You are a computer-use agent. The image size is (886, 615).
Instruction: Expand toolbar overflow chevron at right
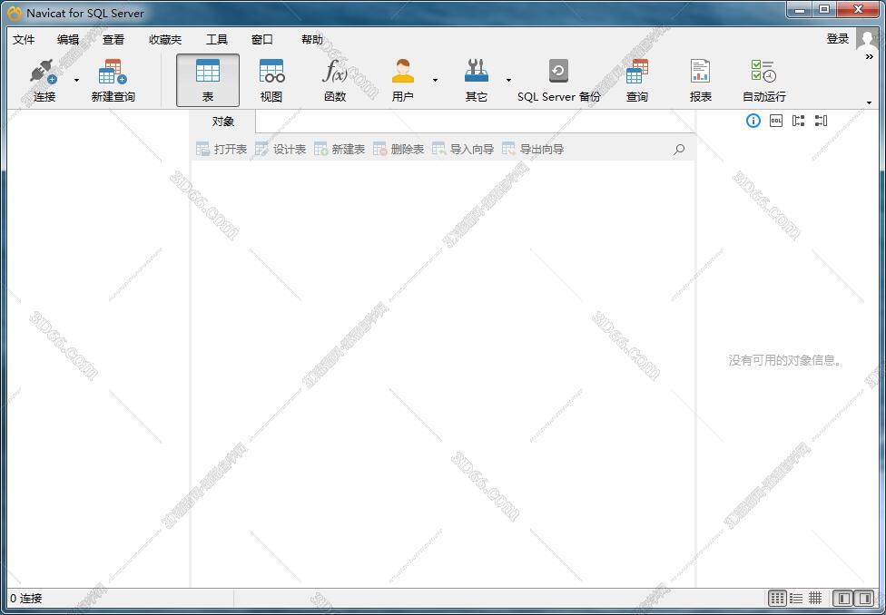(x=870, y=56)
